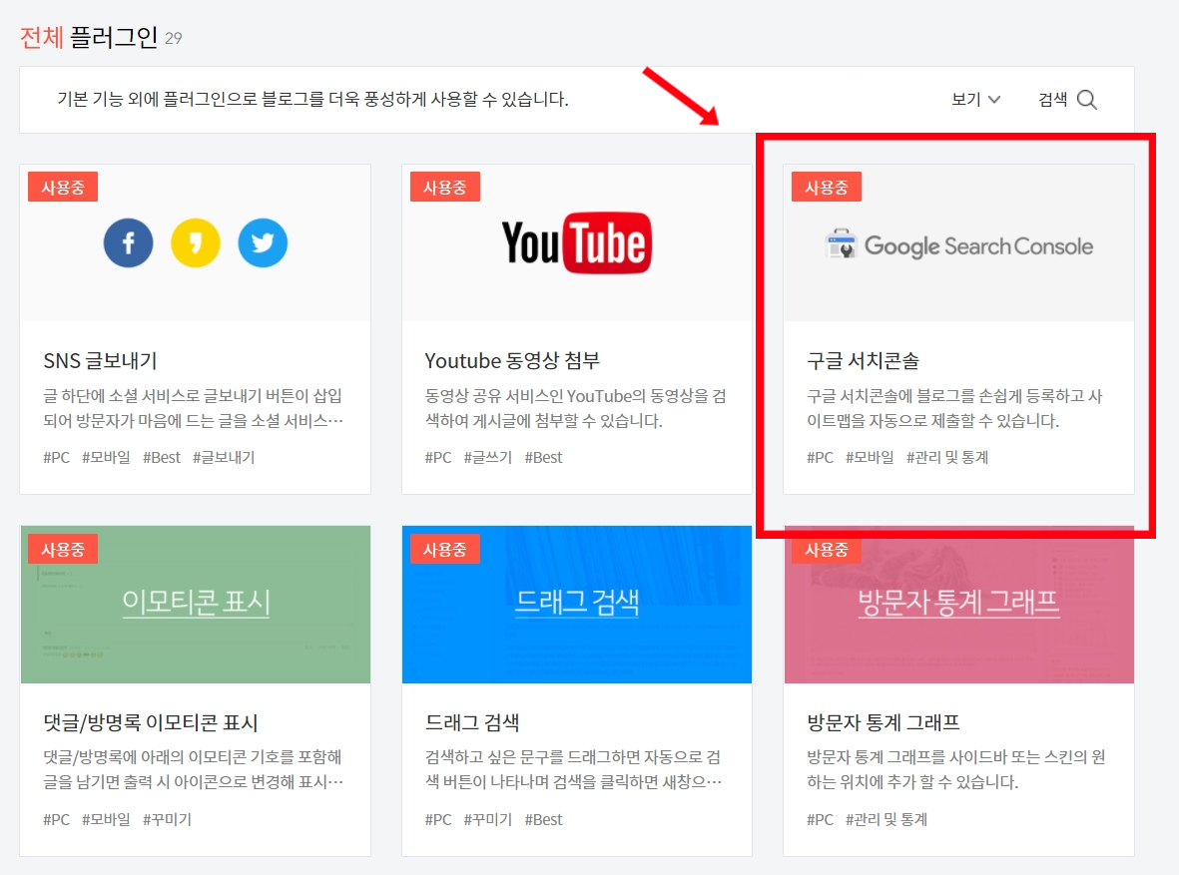Click 구글 서치콘솔 description text
This screenshot has width=1179, height=875.
pyautogui.click(x=955, y=408)
